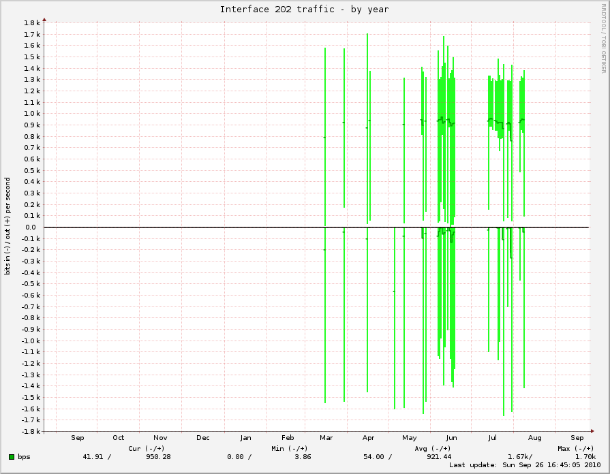Click the maximum outbound value '1.70k'
Viewport: 610px width, 474px height.
point(585,457)
